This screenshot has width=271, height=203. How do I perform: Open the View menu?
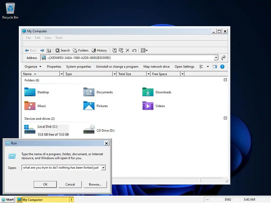tap(48, 38)
